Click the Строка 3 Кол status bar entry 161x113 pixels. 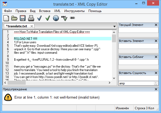(x=144, y=108)
